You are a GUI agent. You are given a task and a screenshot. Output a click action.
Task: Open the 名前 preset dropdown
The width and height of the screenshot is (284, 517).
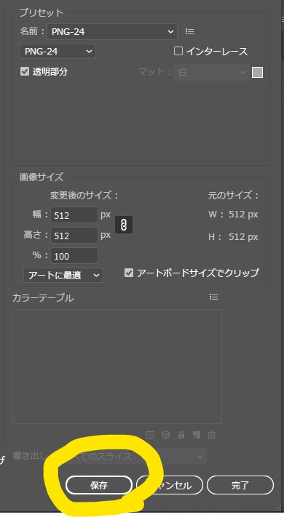point(112,32)
